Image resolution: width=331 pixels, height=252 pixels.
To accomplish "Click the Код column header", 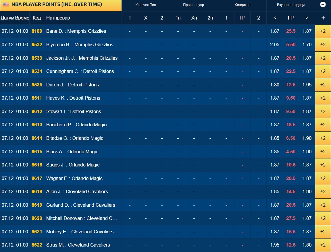I will pyautogui.click(x=37, y=18).
